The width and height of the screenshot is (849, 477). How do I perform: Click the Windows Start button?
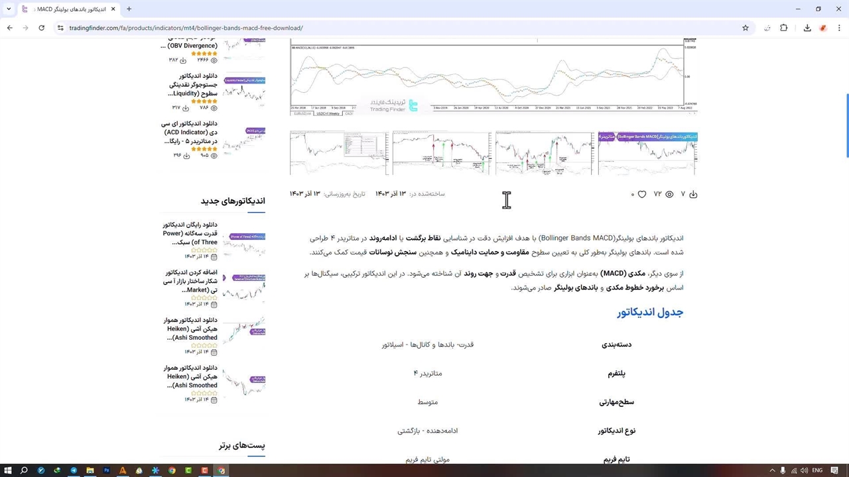click(x=8, y=470)
